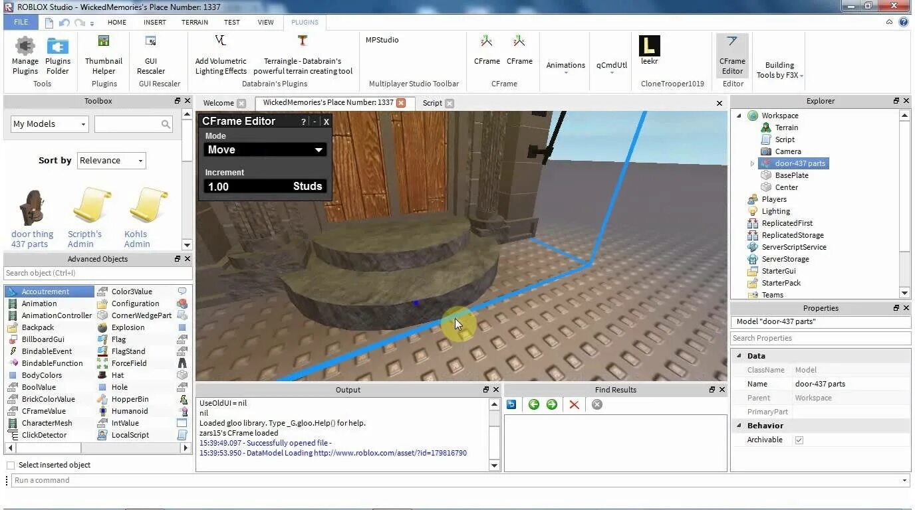Click the Increment 1.00 Studs field
The width and height of the screenshot is (915, 510).
point(265,187)
